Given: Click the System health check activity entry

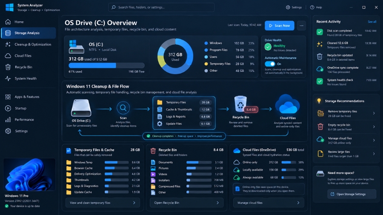Looking at the screenshot, I should (346, 82).
